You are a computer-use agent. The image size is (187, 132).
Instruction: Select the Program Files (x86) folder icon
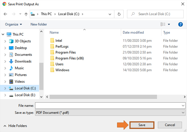pyautogui.click(x=52, y=58)
